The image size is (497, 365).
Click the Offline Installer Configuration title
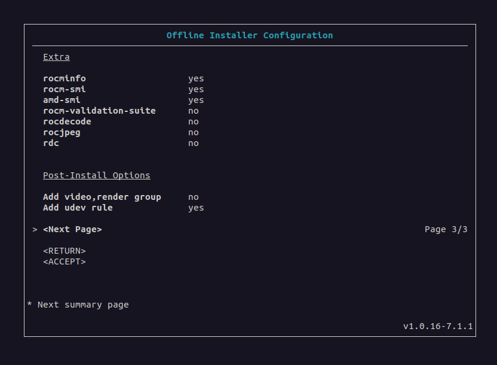[x=250, y=35]
